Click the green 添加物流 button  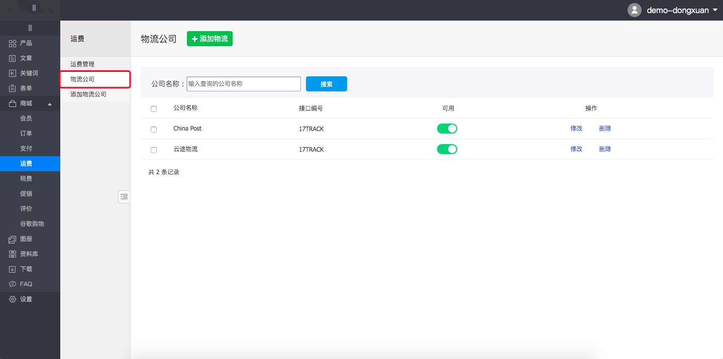click(210, 39)
